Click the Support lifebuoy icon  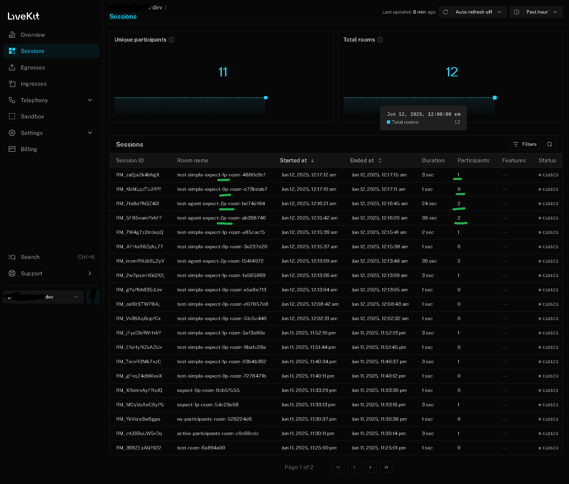(12, 273)
